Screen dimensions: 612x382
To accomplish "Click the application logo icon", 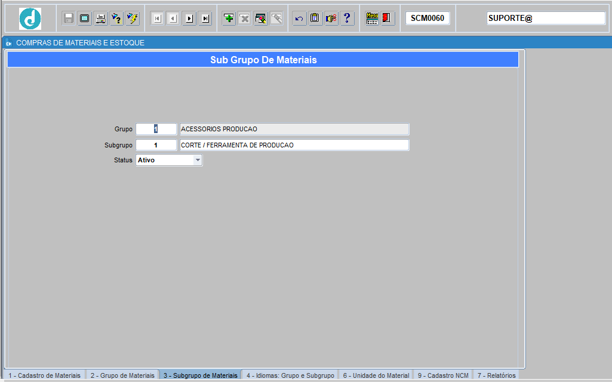I will point(30,19).
